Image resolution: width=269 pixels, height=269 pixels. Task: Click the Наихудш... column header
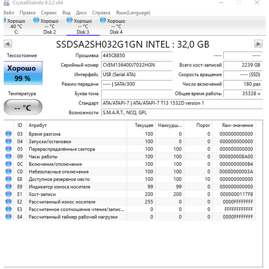pyautogui.click(x=170, y=125)
